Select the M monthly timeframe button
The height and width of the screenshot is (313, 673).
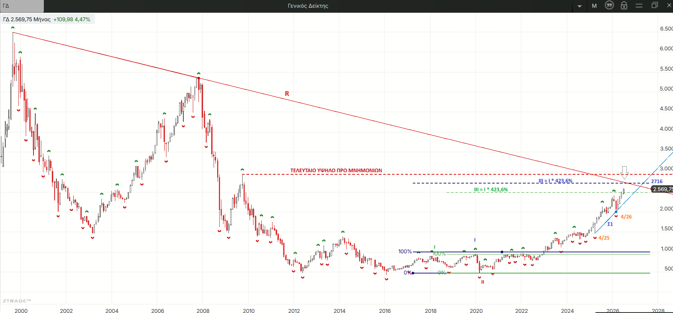(594, 6)
